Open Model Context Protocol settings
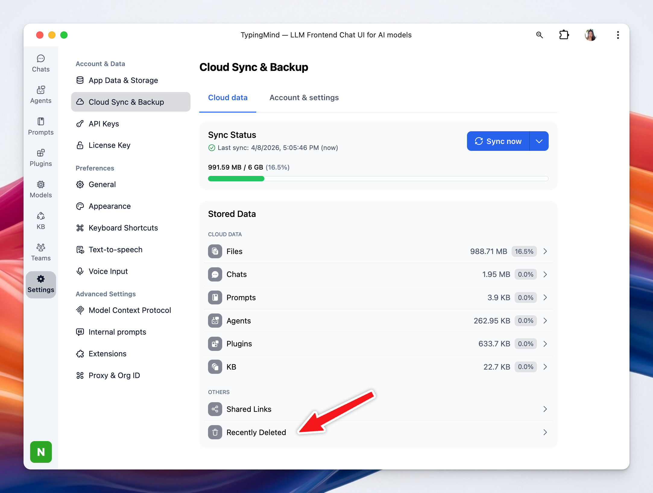Image resolution: width=653 pixels, height=493 pixels. (x=130, y=310)
